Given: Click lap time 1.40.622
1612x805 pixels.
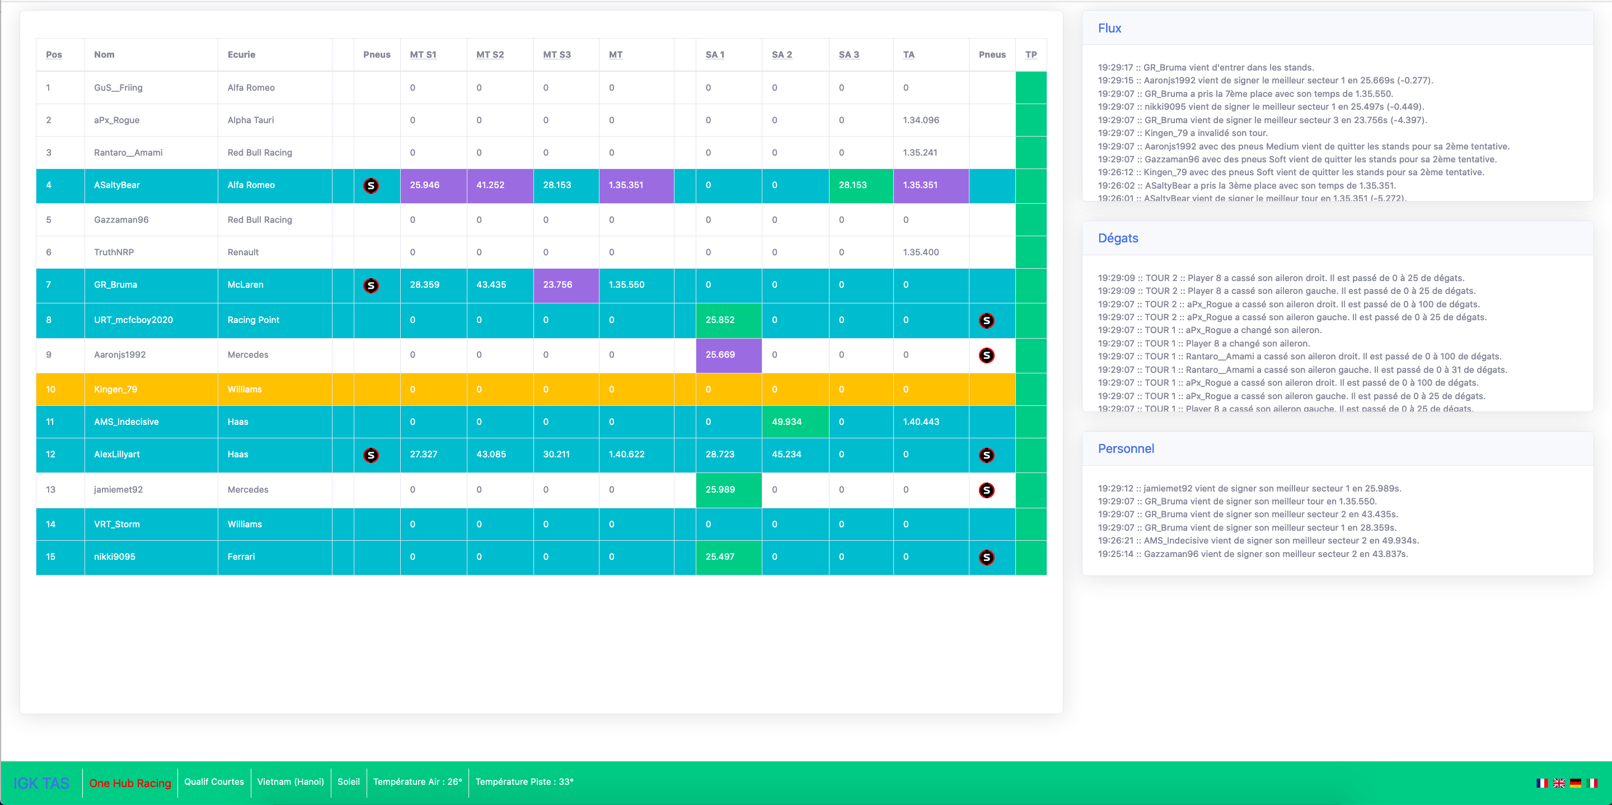Looking at the screenshot, I should 626,455.
